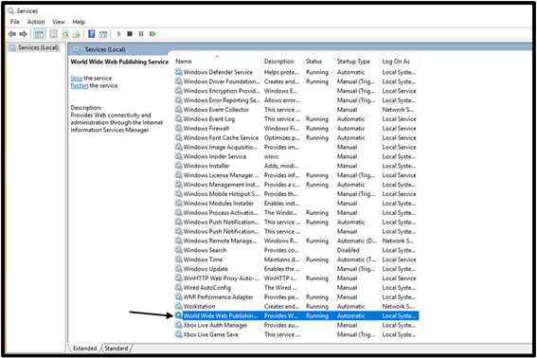Click gear icon next to Windows Time
Screen dimensions: 537x358
tap(178, 260)
